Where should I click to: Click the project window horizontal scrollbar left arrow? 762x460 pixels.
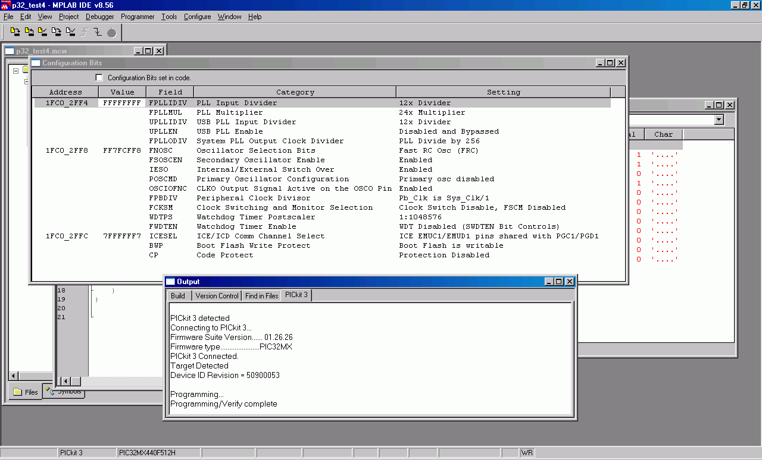click(14, 376)
